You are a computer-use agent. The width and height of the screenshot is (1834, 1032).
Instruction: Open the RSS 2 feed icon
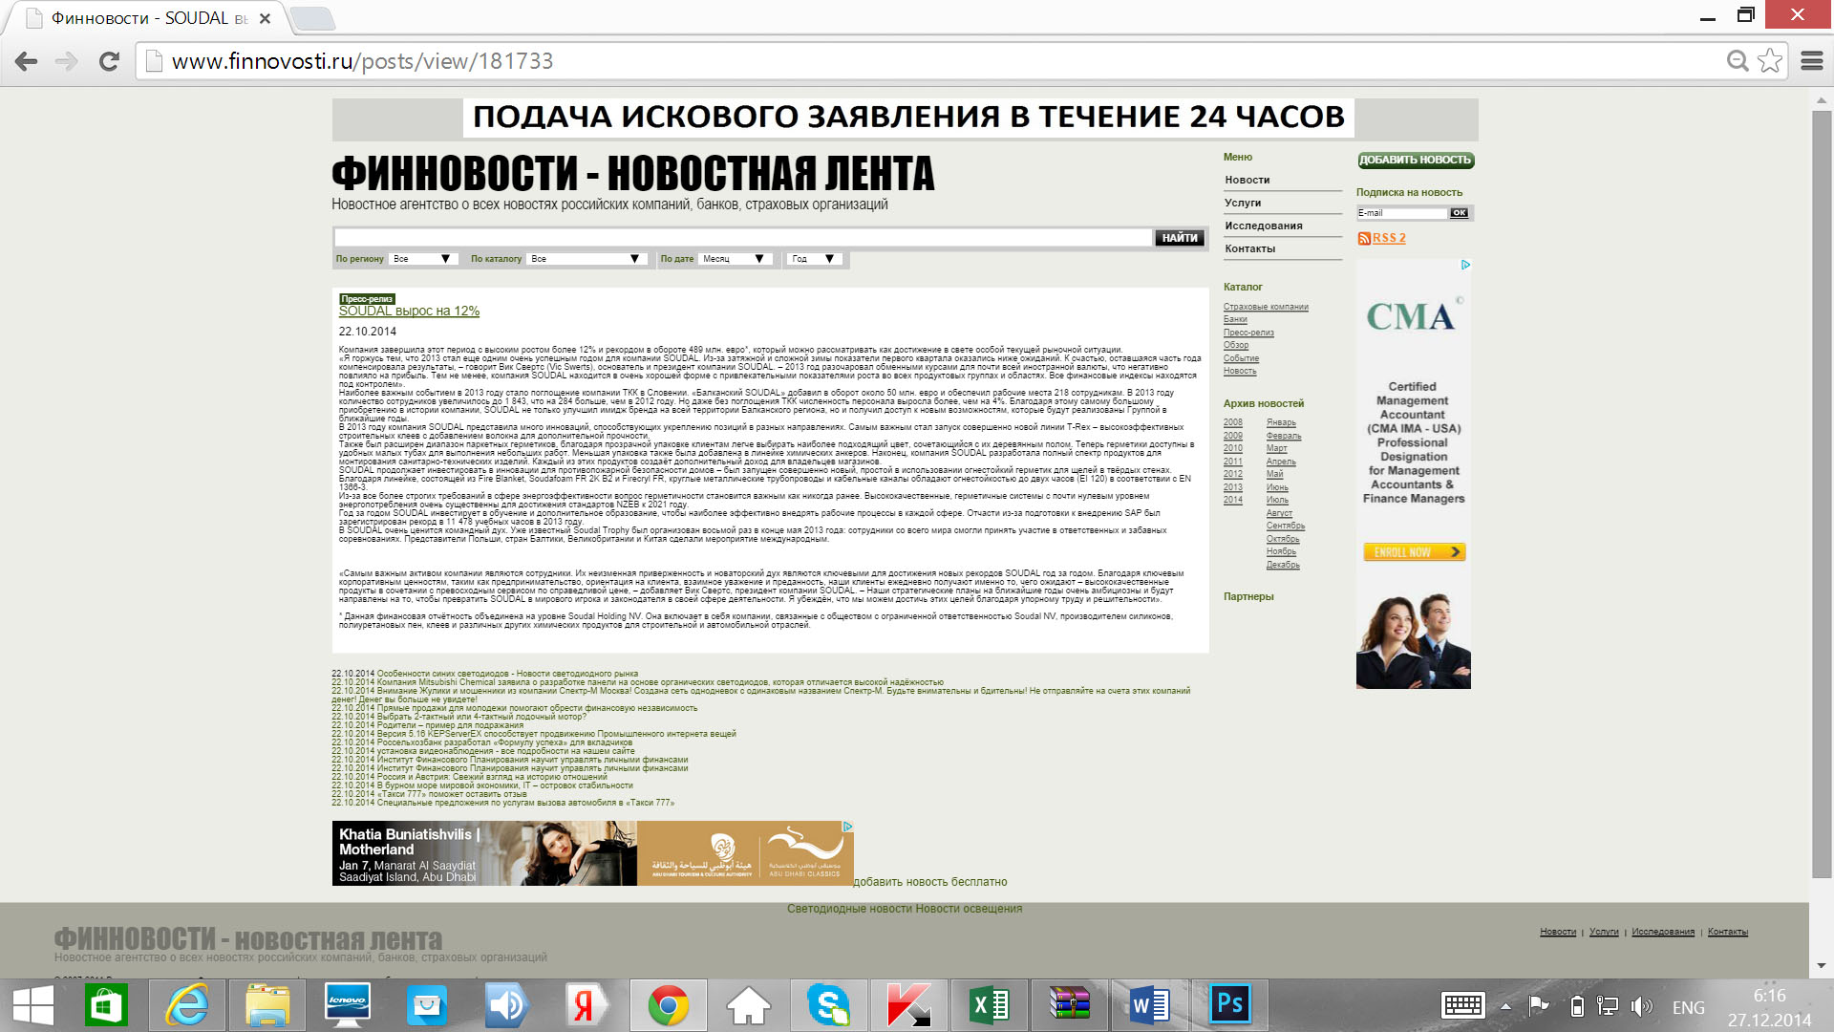point(1364,238)
